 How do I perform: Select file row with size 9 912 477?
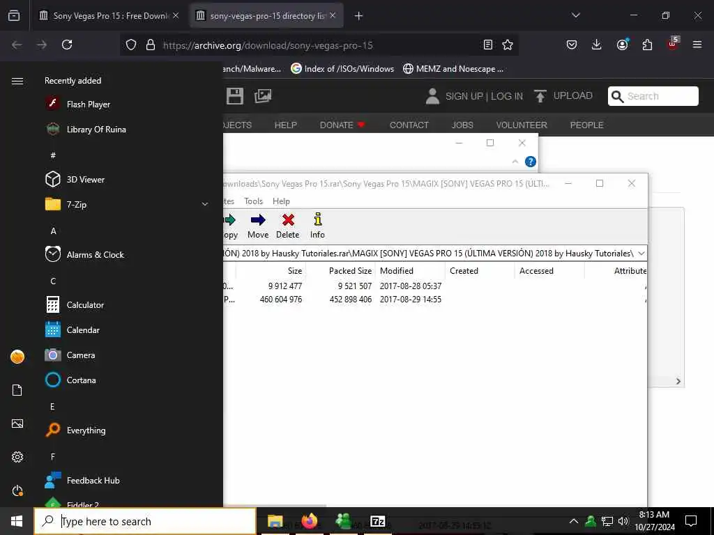point(435,286)
